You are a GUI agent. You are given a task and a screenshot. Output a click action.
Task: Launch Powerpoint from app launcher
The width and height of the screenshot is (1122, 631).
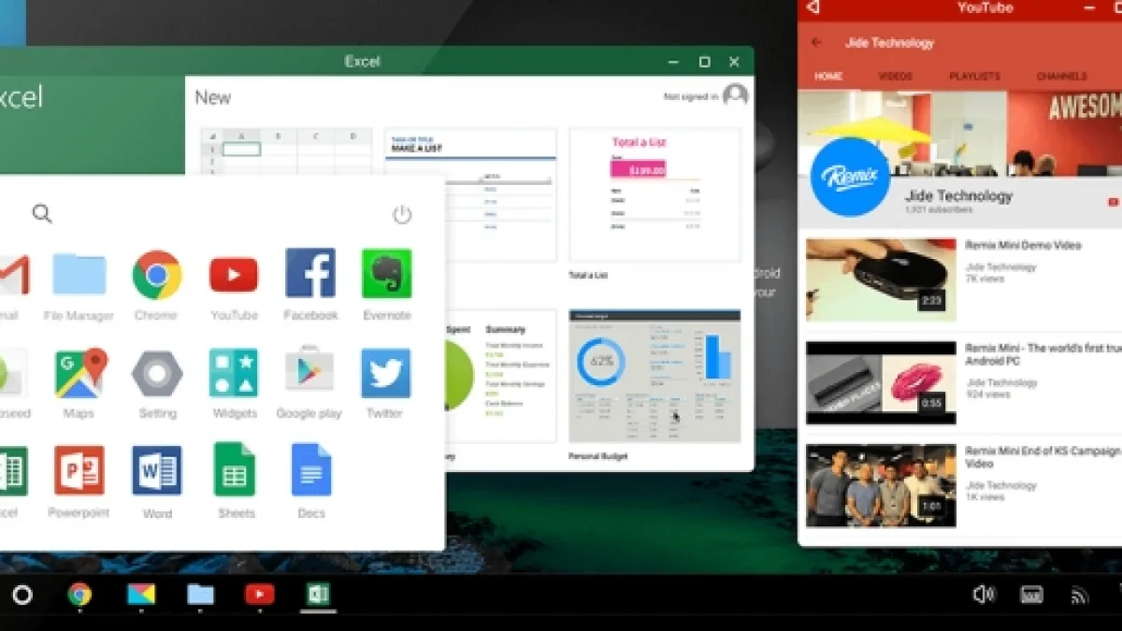point(79,470)
